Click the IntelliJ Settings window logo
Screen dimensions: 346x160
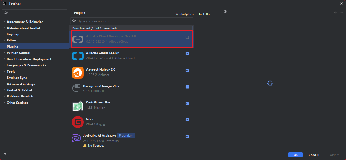4,4
